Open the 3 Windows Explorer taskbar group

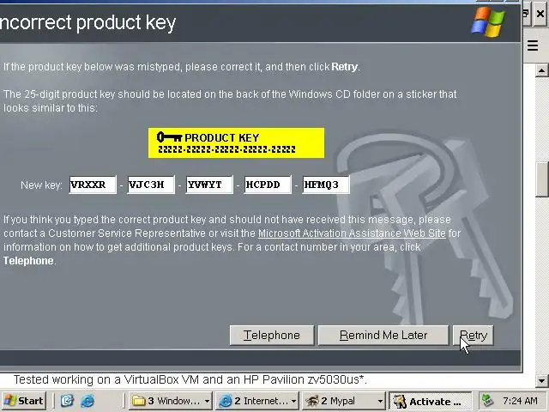click(171, 401)
